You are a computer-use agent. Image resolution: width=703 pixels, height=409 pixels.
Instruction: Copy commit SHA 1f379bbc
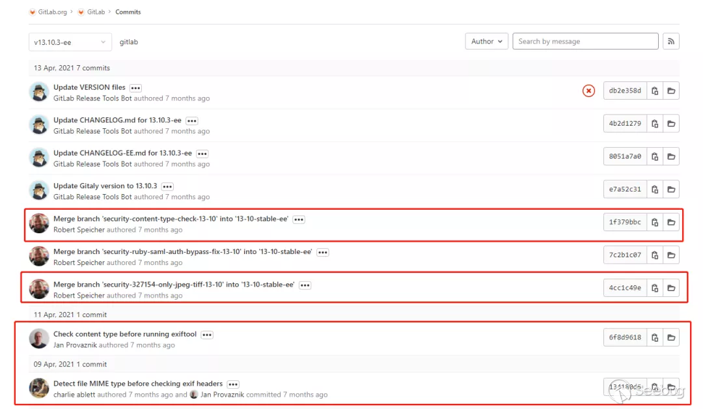point(655,222)
